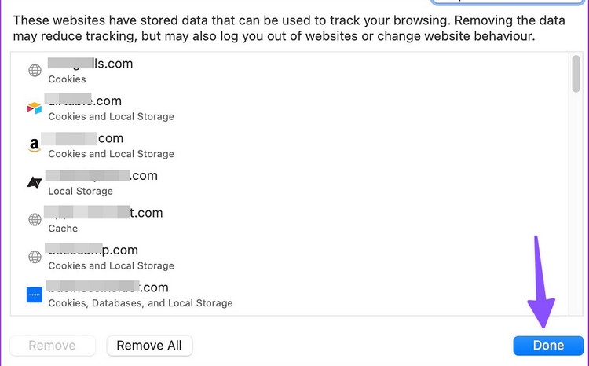Click the globe icon beside the Cookies-only site
Viewport: 589px width, 366px height.
point(35,71)
